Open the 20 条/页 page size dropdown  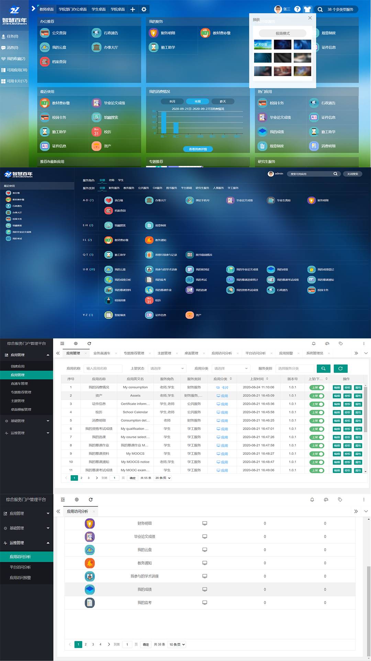(162, 478)
